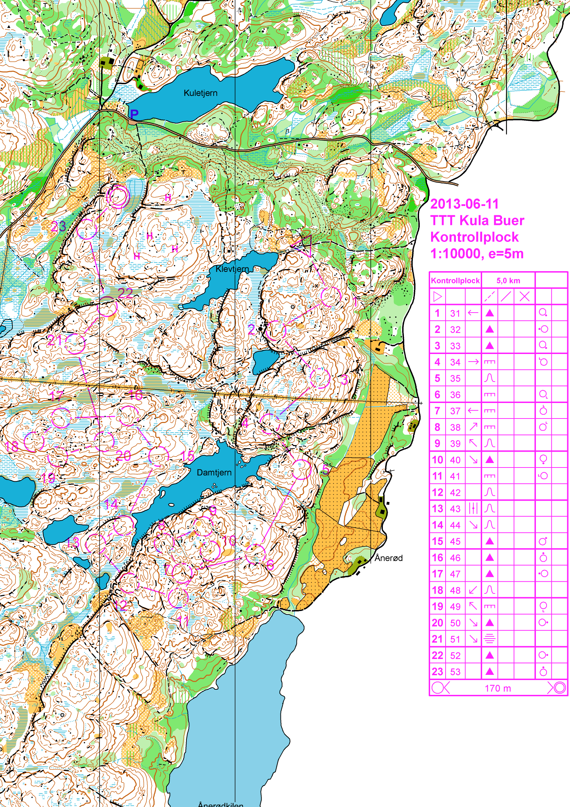Click the '5,0 km' course length cell

coord(508,281)
